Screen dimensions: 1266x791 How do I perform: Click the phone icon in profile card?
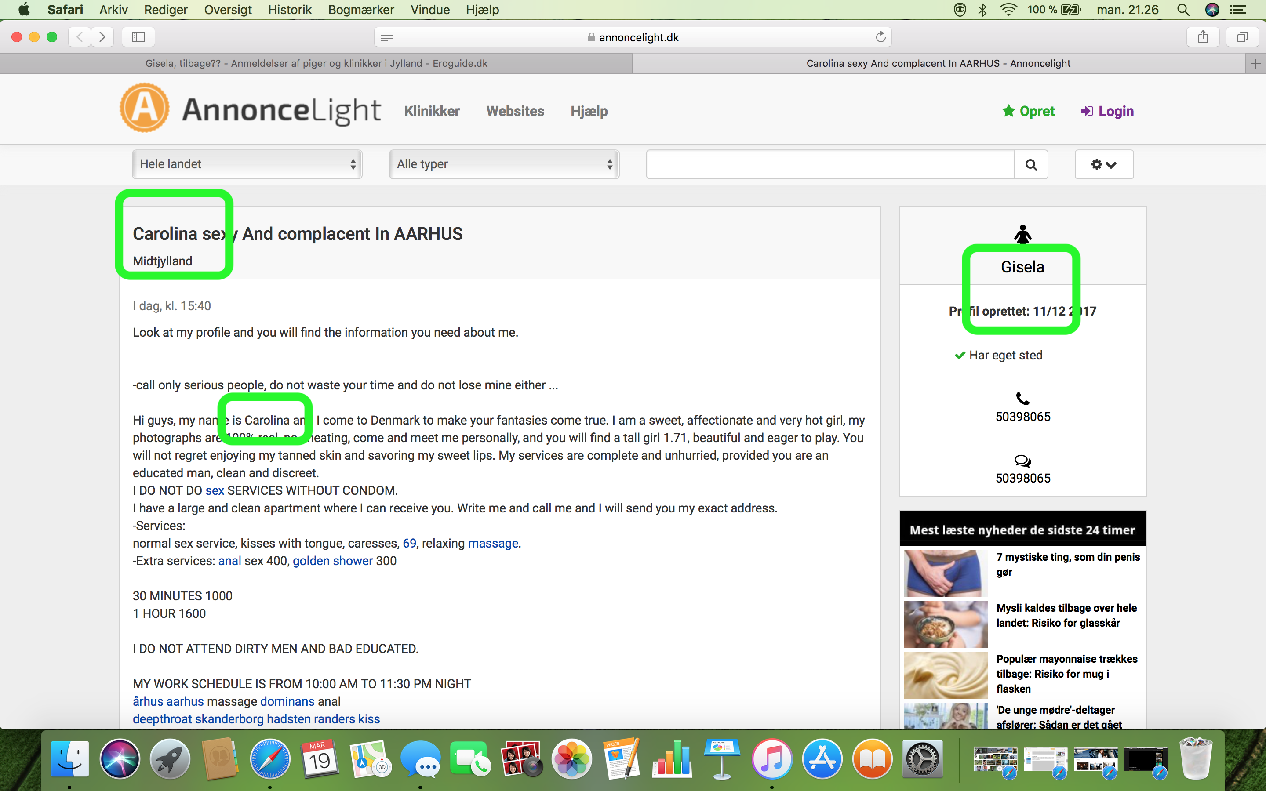click(1022, 399)
